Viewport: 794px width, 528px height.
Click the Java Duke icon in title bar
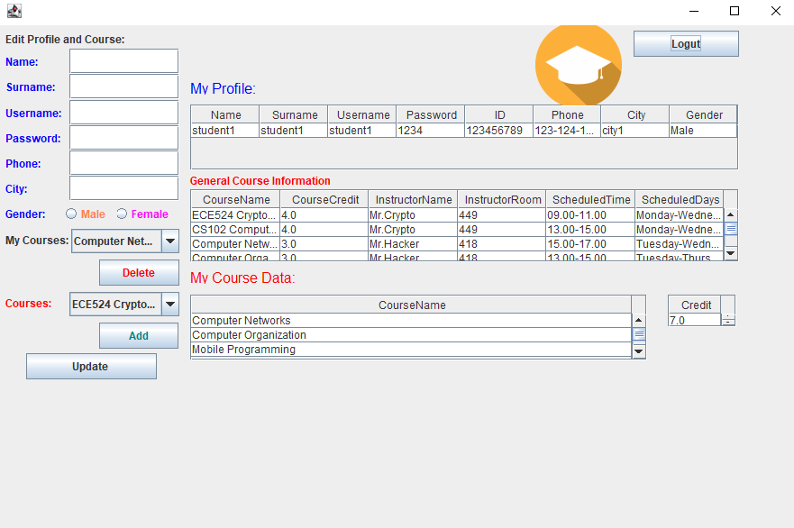(x=13, y=11)
